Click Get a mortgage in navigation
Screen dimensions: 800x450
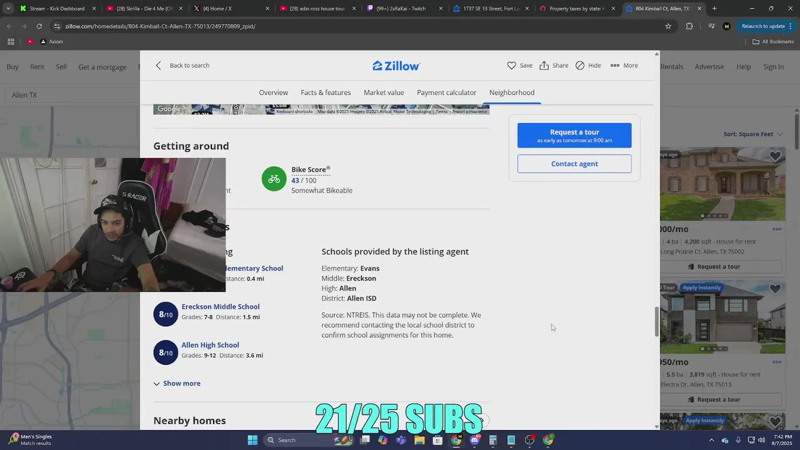coord(102,67)
